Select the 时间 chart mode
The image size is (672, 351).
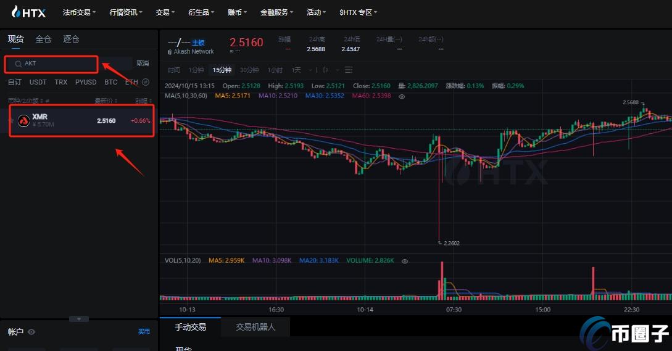[x=173, y=70]
